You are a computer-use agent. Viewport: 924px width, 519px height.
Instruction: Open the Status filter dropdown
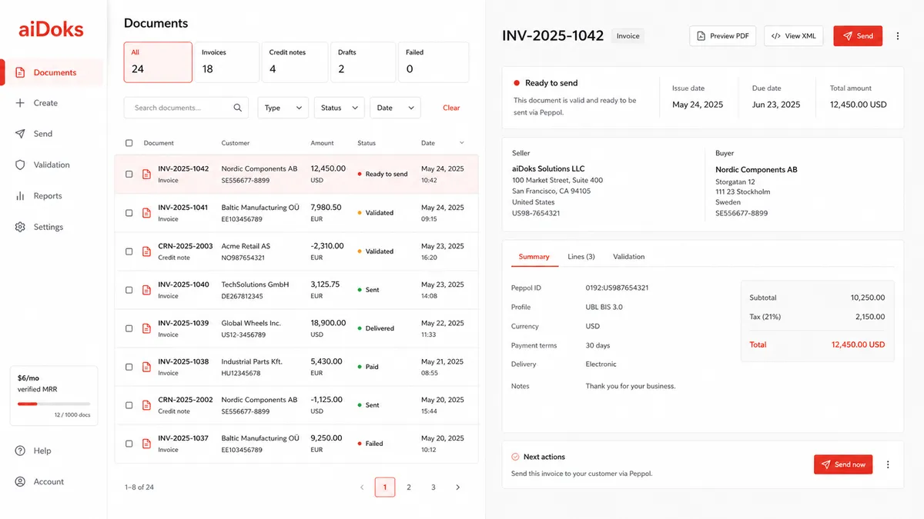pos(340,108)
